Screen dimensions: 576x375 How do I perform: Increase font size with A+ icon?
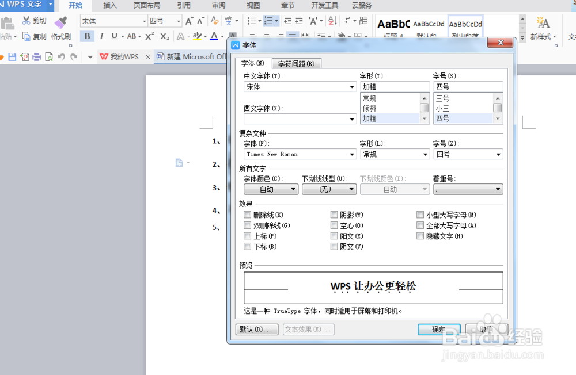pos(189,21)
